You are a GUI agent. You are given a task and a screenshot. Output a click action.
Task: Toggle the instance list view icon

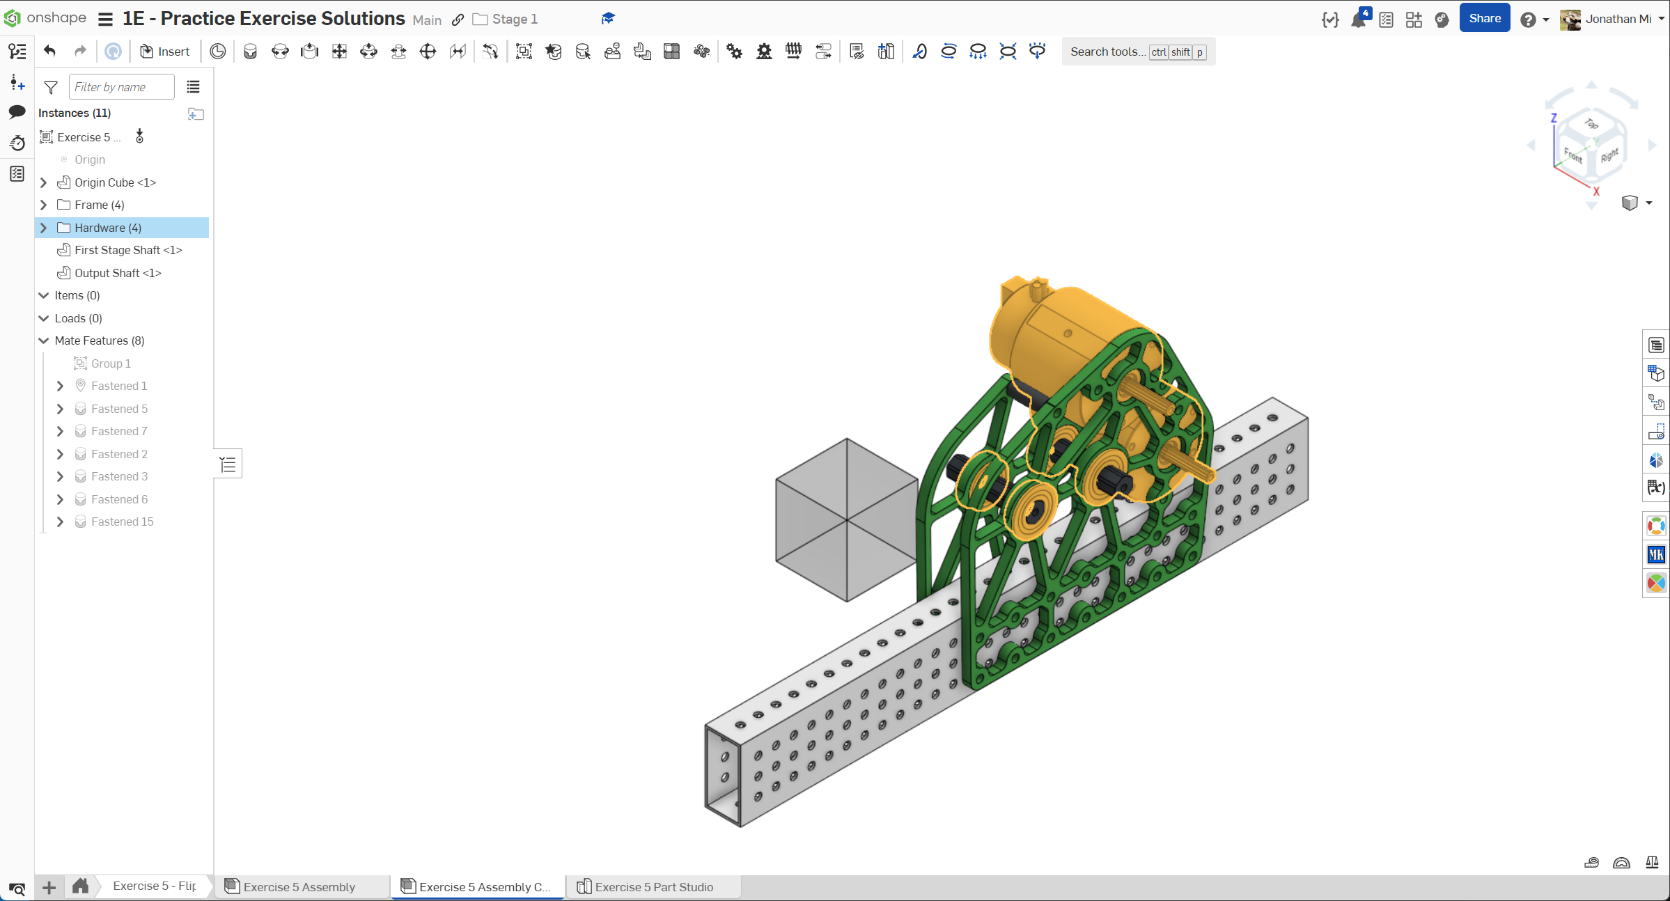point(193,87)
